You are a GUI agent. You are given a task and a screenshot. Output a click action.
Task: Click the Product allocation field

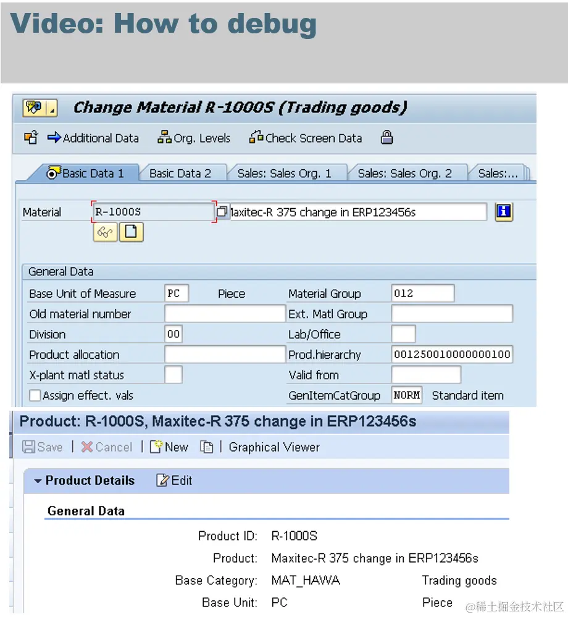click(225, 355)
